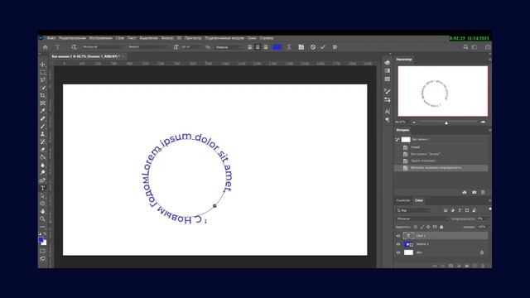Open the Фильтр menu

click(x=167, y=38)
